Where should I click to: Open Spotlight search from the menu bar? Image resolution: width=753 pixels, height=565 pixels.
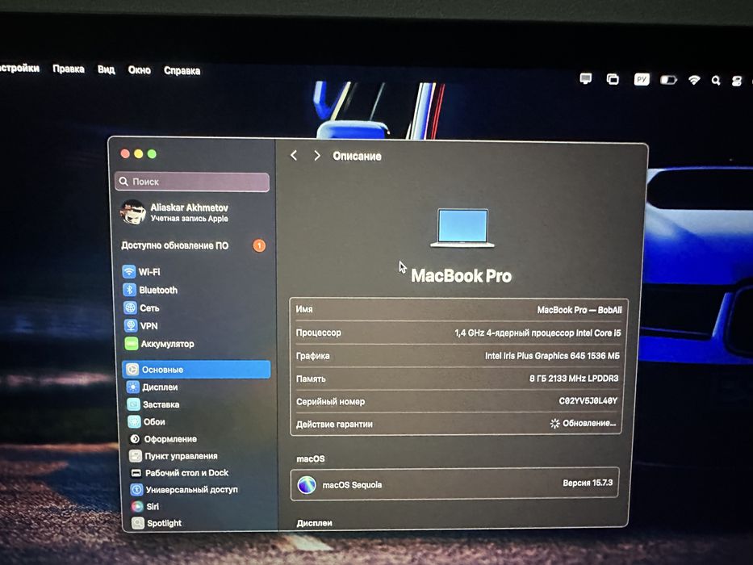tap(716, 81)
